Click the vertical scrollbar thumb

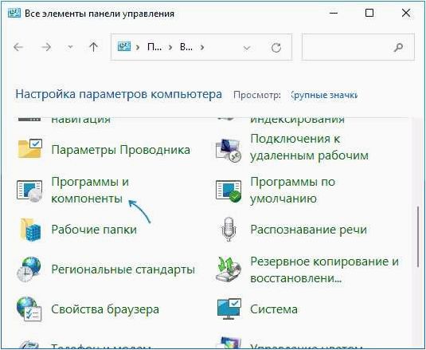418,237
